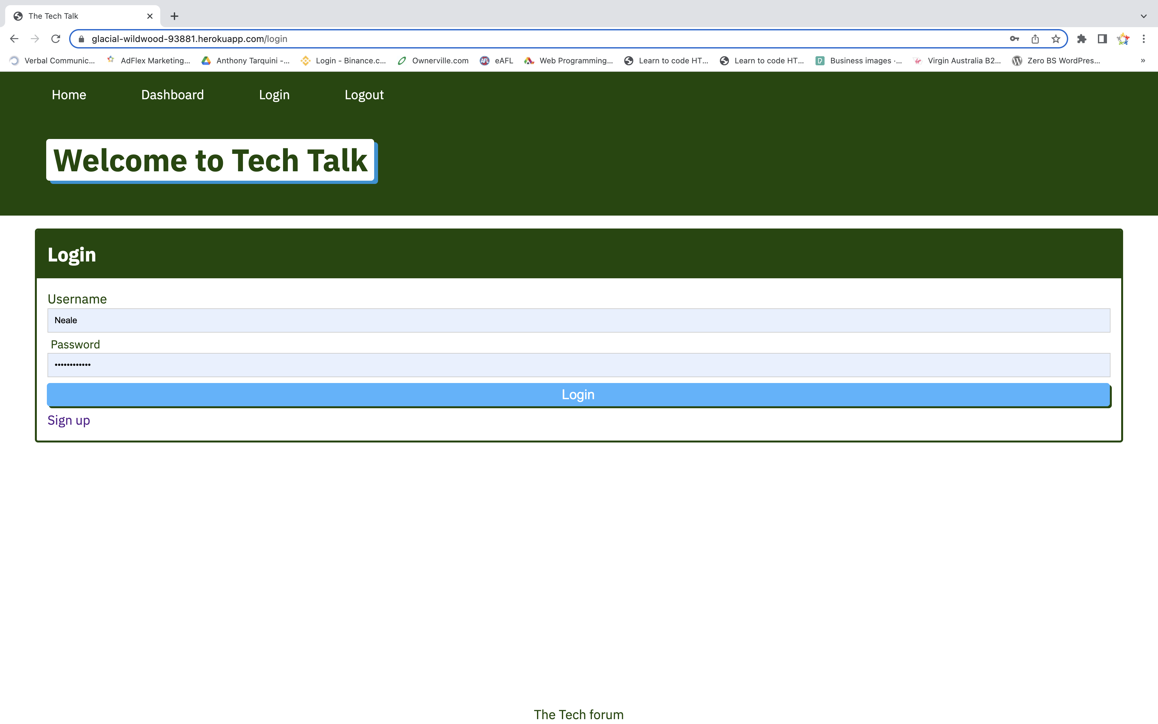Toggle the browser side panel icon
This screenshot has height=724, width=1158.
point(1102,39)
